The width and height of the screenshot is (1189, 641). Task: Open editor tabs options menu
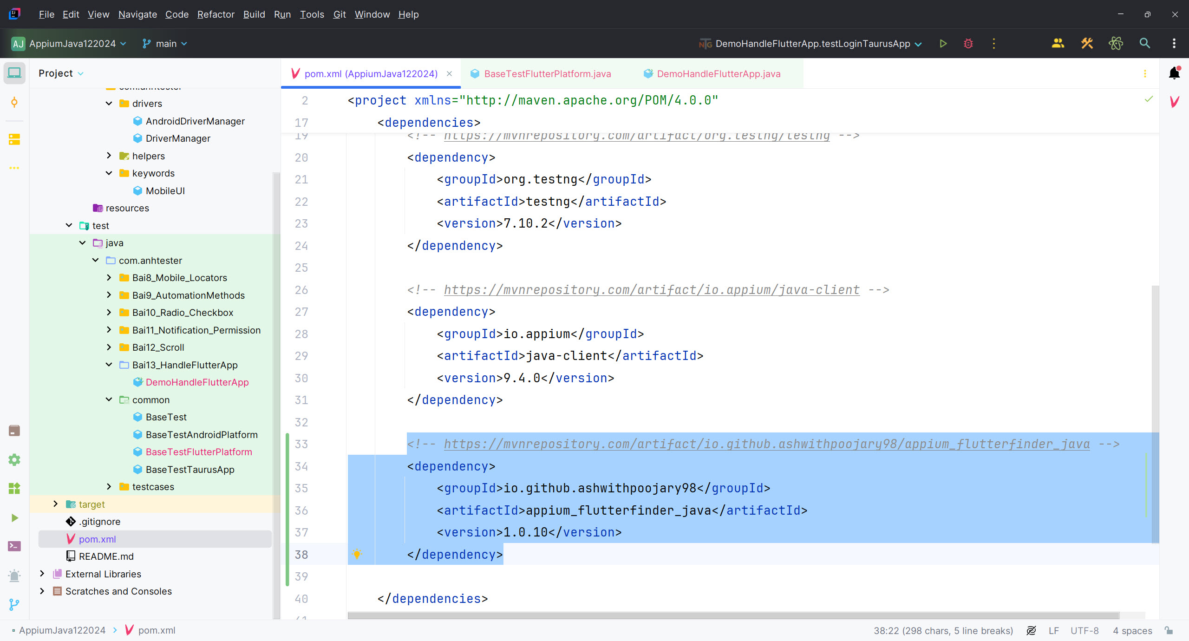coord(1145,73)
